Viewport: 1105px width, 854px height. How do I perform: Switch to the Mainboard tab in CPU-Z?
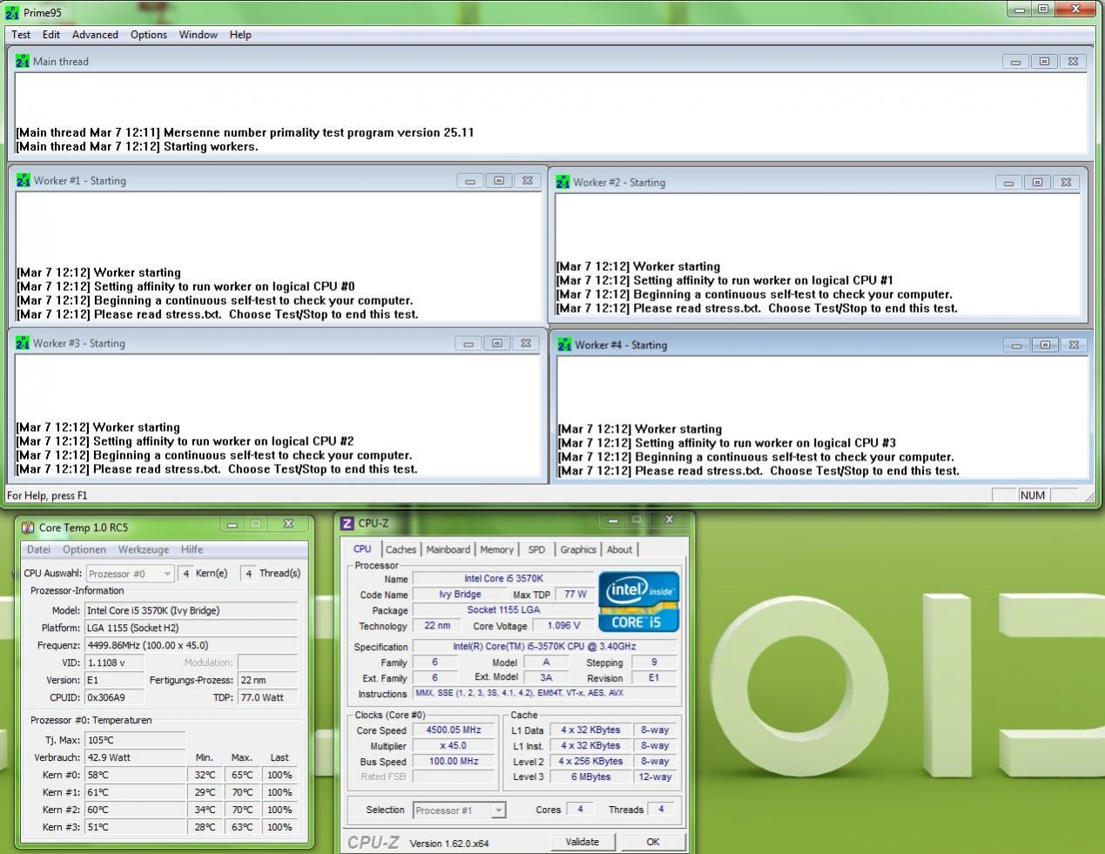point(448,550)
